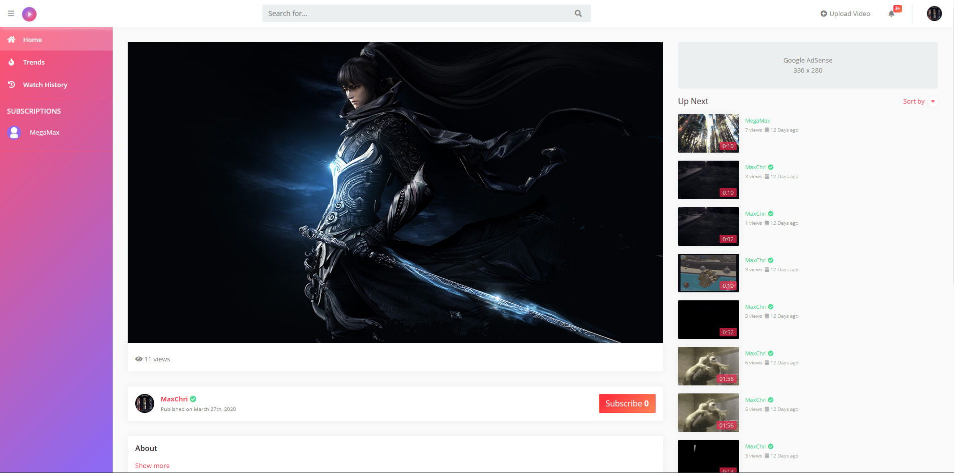This screenshot has width=954, height=473.
Task: Open the user profile avatar in header
Action: coord(934,14)
